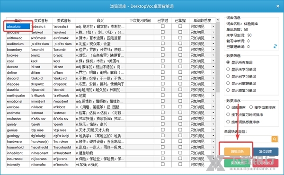Open the 单词熟悉度 dropdown in the arithmetic row

[x=213, y=38]
